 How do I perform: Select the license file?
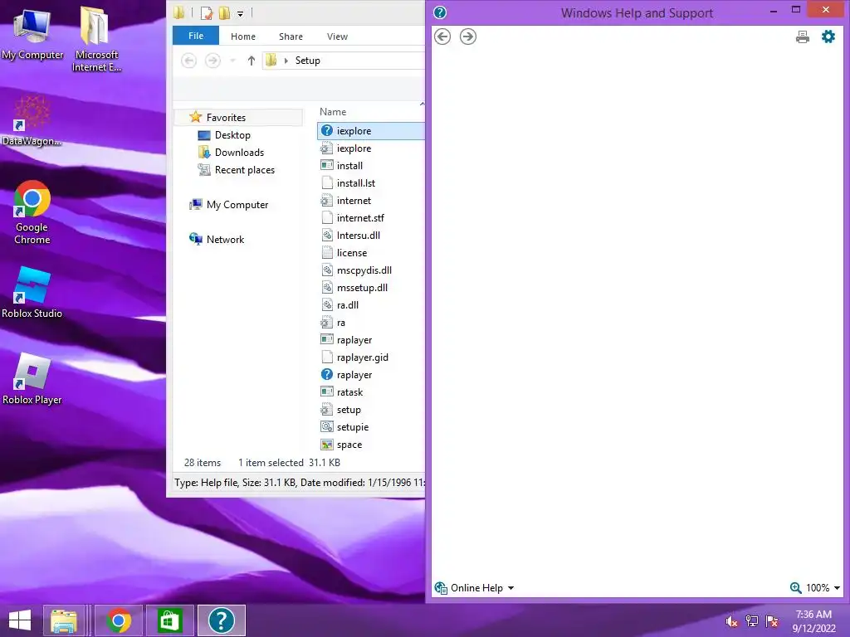[351, 252]
